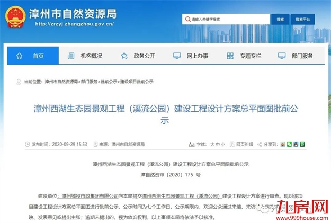Click the 网页纠错 icon

[232, 145]
